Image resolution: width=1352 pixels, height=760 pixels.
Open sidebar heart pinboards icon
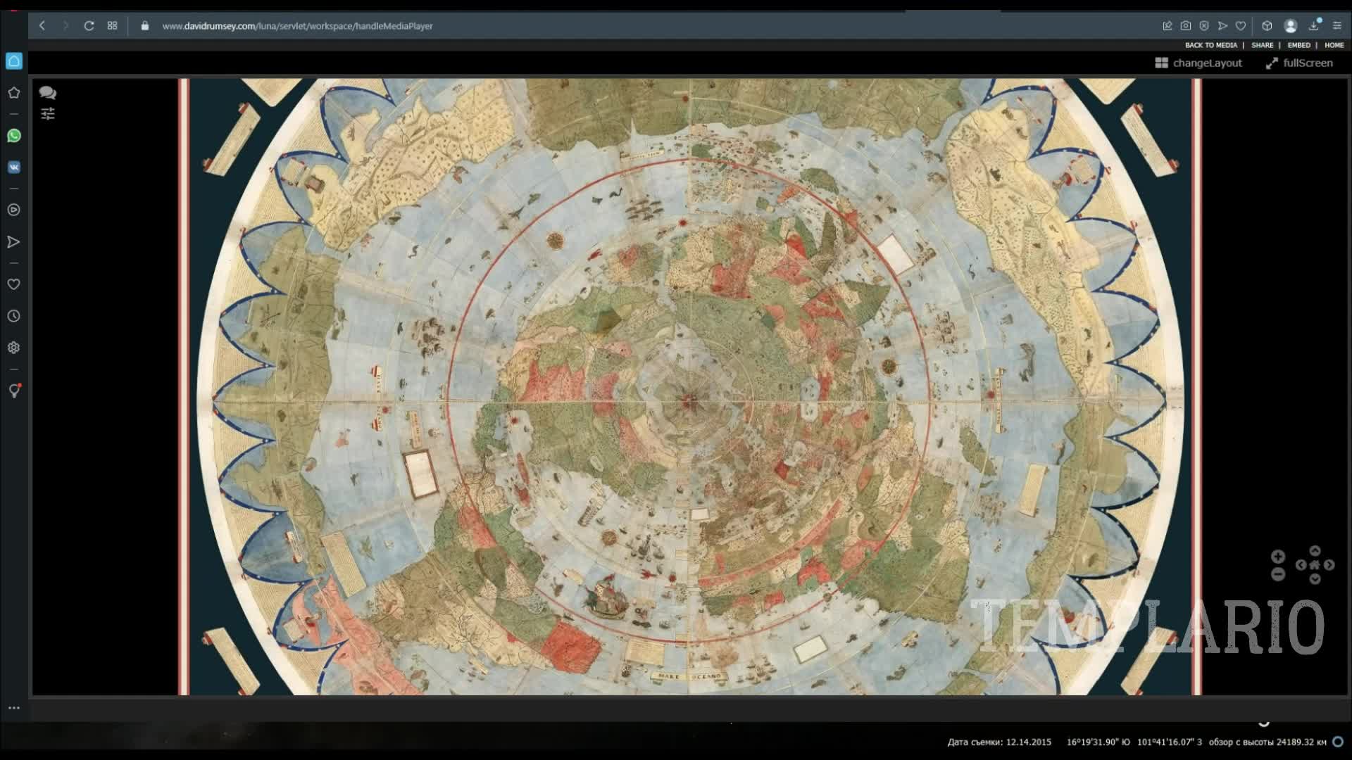[x=14, y=284]
